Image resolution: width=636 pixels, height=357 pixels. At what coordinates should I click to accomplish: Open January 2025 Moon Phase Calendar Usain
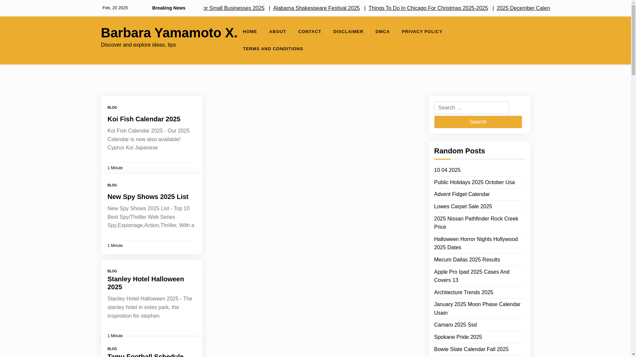(477, 308)
